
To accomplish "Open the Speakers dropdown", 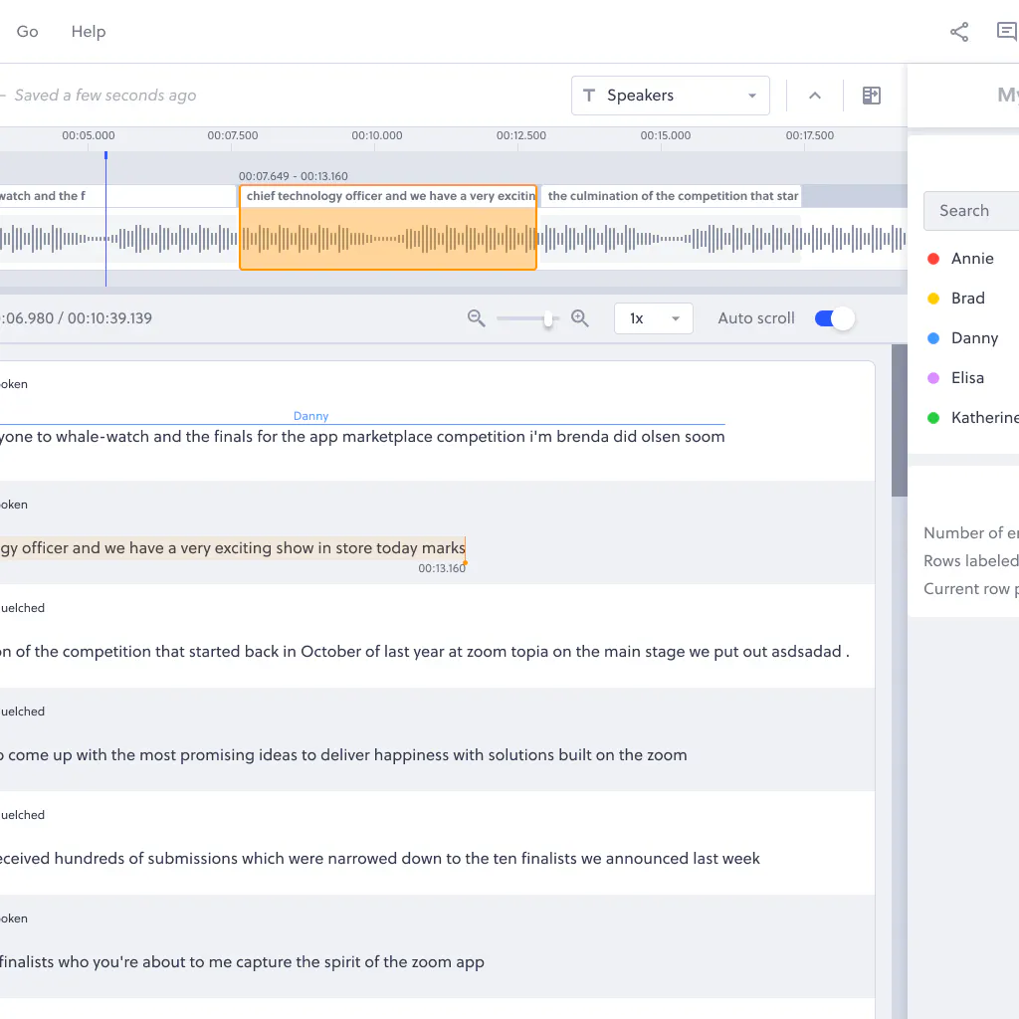I will [x=670, y=96].
